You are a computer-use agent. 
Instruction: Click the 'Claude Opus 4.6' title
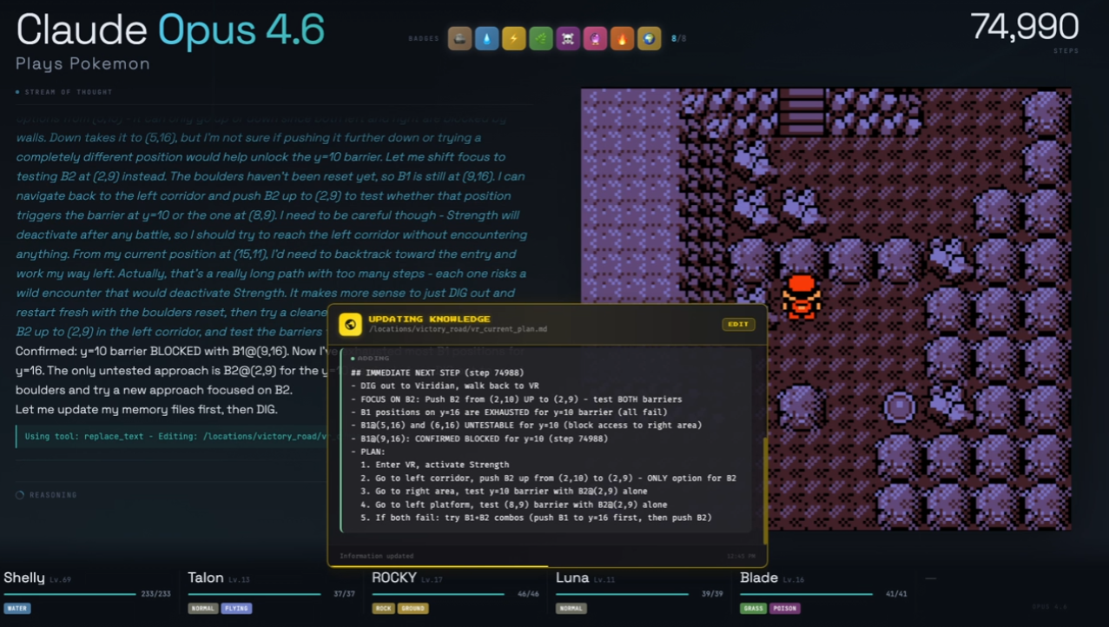click(x=170, y=30)
